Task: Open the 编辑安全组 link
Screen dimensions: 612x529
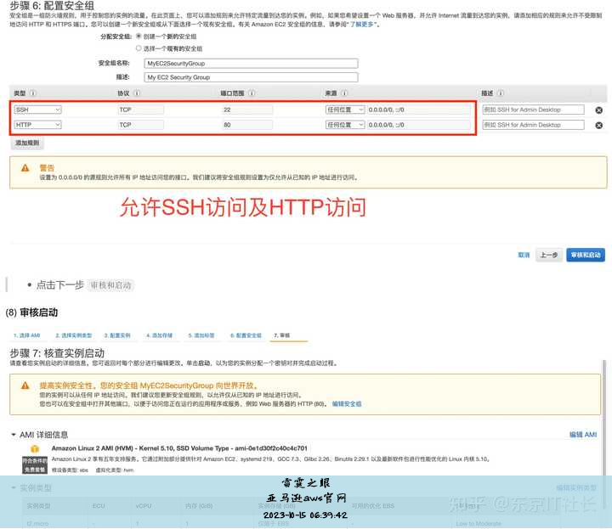Action: tap(347, 404)
